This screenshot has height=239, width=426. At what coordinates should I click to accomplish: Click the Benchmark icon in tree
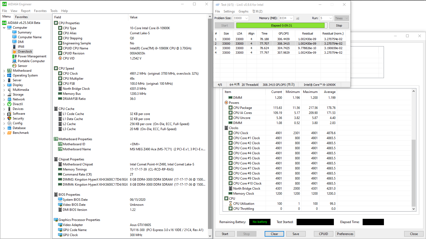click(9, 133)
